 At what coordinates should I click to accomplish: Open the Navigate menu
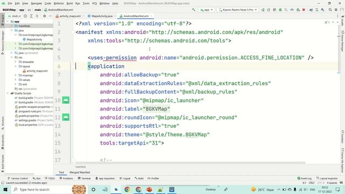click(36, 3)
